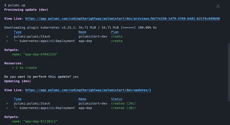This screenshot has height=125, width=230.
Task: Open the Pulumi previews live link
Action: tap(123, 19)
